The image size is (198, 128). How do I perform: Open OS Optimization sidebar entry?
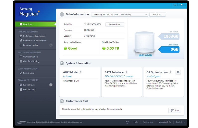tap(30, 57)
